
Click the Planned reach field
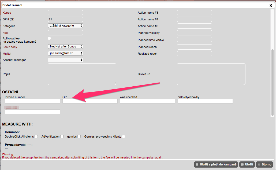(195, 47)
